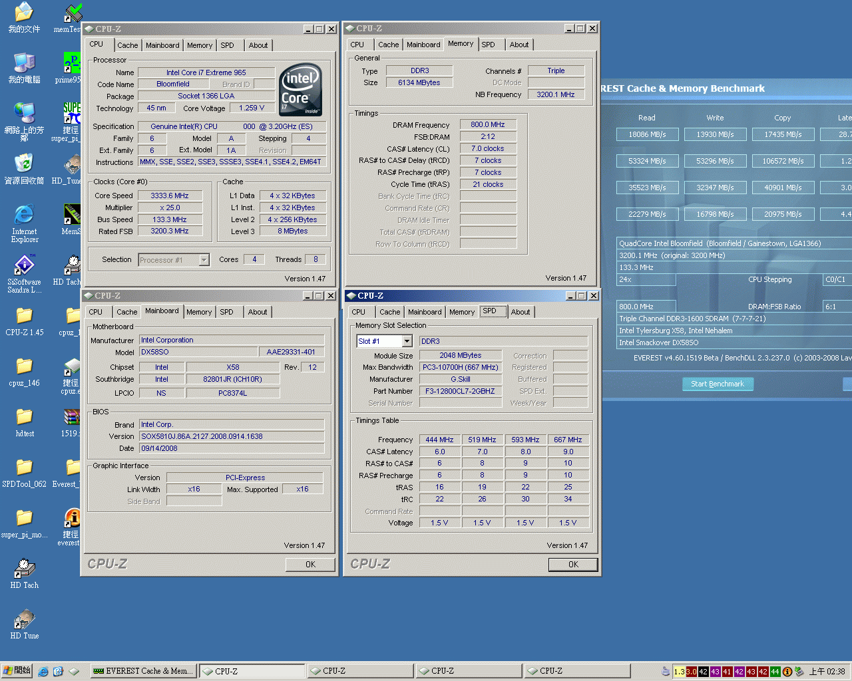852x681 pixels.
Task: Open the 網路上的芳鄰 network icon
Action: coord(24,121)
